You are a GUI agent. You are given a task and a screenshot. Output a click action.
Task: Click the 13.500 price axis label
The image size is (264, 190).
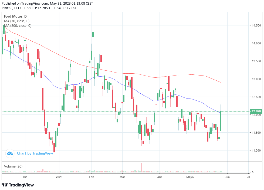click(x=256, y=61)
